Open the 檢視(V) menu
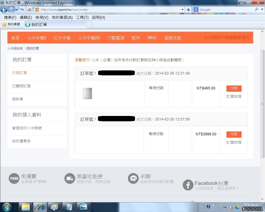 (42, 17)
